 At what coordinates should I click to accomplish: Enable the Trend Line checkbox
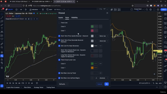[59, 23]
